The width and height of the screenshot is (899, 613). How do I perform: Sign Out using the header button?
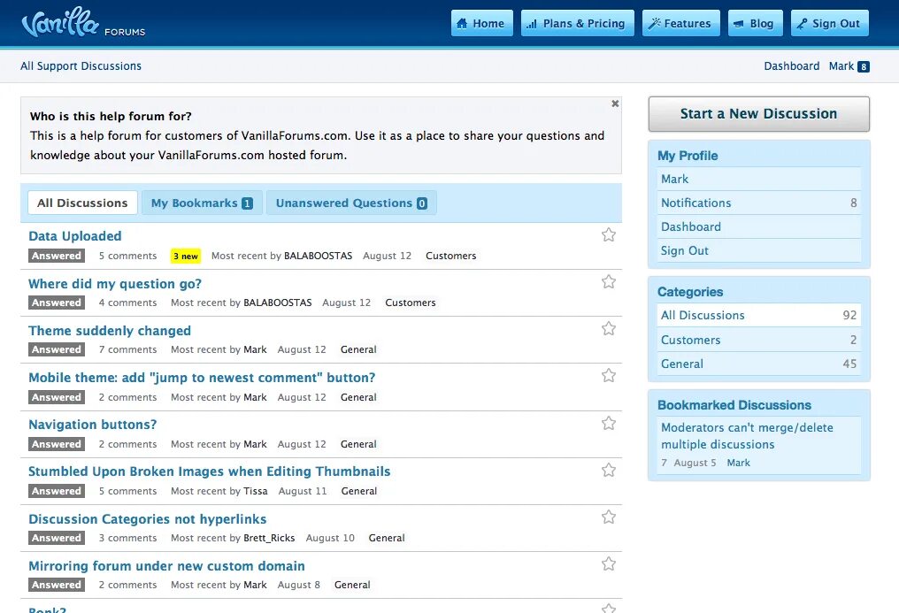pos(830,24)
